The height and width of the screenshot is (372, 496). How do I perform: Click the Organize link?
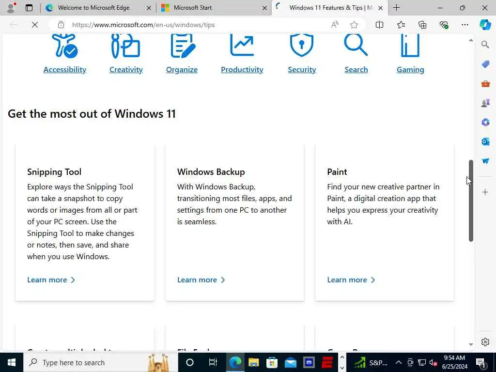pos(182,70)
